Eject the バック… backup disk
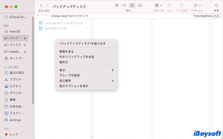Screen dimensions: 223x139 pyautogui.click(x=25, y=38)
